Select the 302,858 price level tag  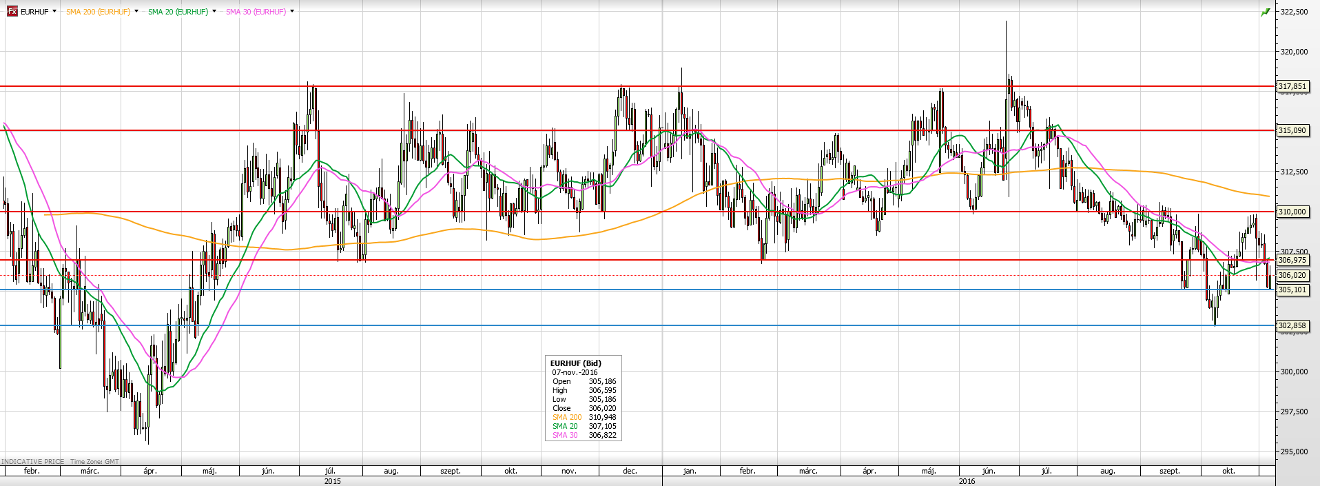pos(1292,325)
